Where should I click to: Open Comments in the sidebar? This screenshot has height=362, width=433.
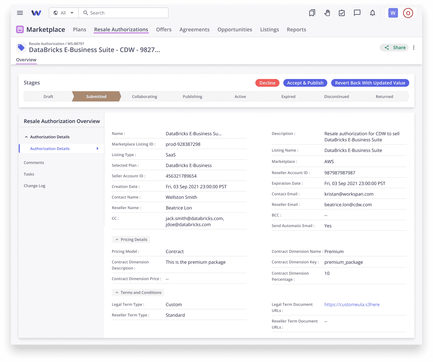34,163
